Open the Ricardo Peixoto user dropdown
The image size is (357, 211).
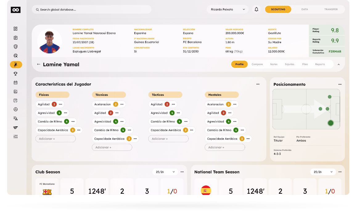coord(227,9)
